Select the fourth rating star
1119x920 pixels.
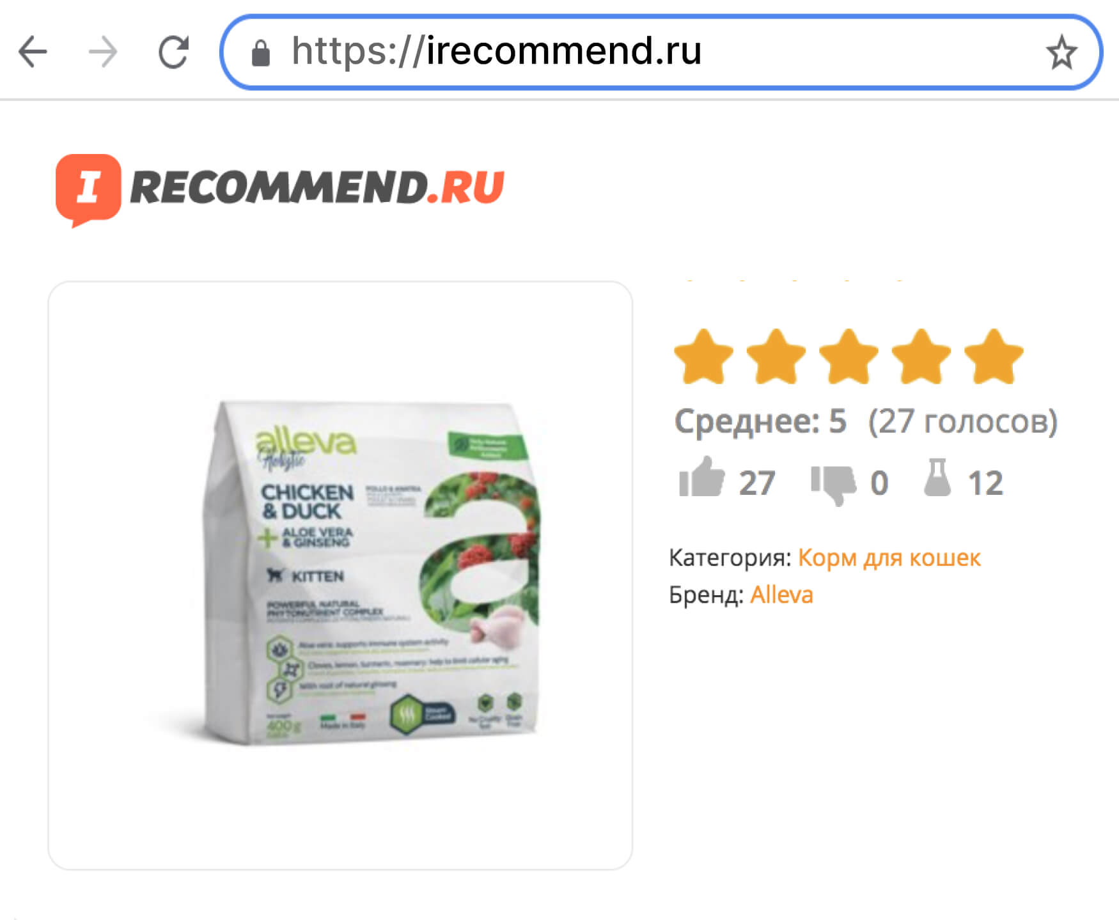click(x=921, y=357)
